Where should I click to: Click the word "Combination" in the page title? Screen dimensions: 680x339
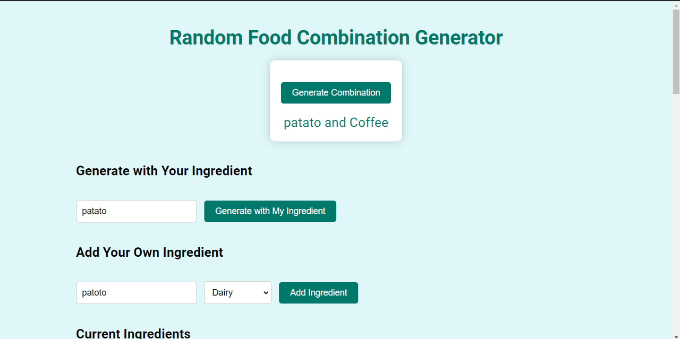[353, 38]
